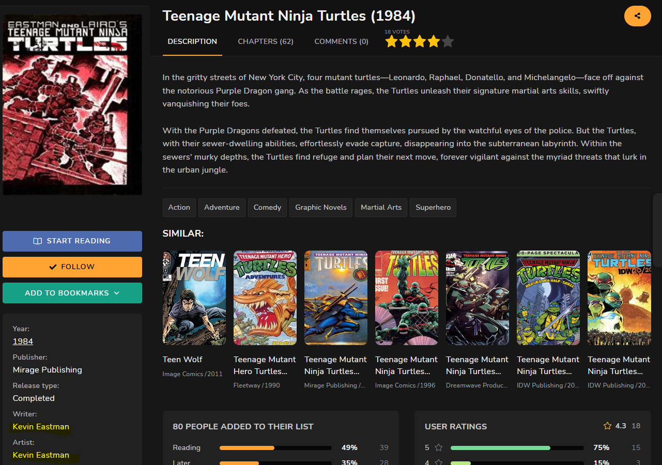
Task: Expand the Add to Bookmarks dropdown
Action: click(x=72, y=293)
